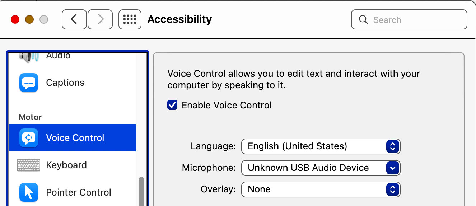Click the Pointer Control arrow icon
This screenshot has width=476, height=206.
(29, 192)
